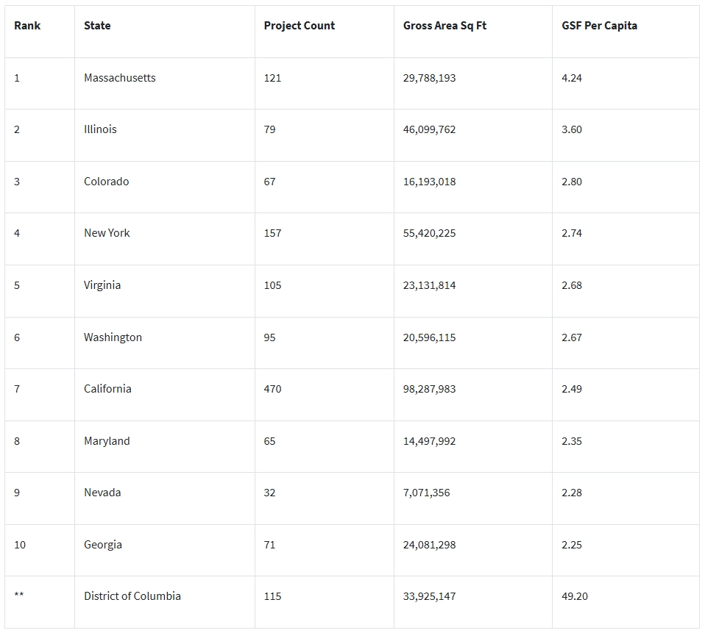Click rank 4 in New York row
705x633 pixels.
[17, 234]
